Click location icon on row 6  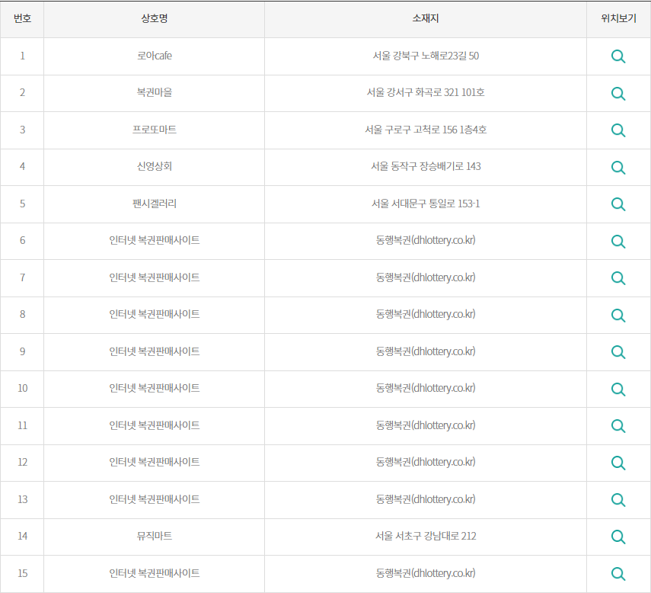(x=617, y=241)
